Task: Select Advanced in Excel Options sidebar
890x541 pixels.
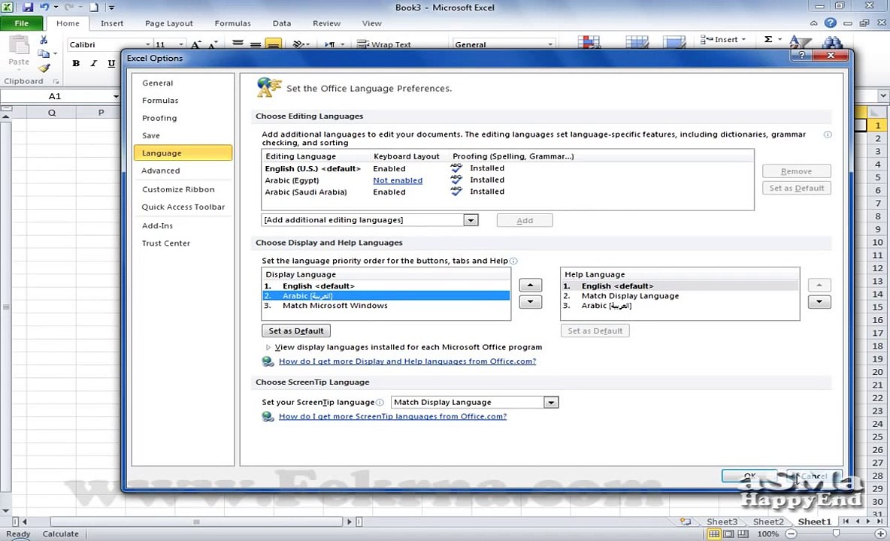Action: coord(183,171)
